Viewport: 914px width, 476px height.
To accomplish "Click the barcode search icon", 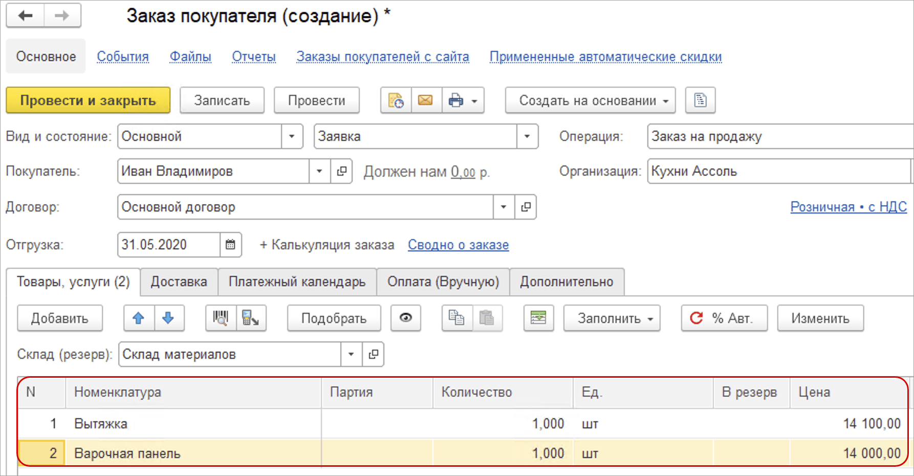I will pyautogui.click(x=221, y=318).
